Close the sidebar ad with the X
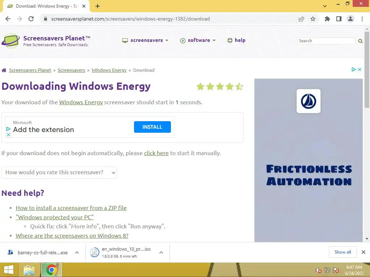This screenshot has width=370, height=277. pyautogui.click(x=360, y=69)
